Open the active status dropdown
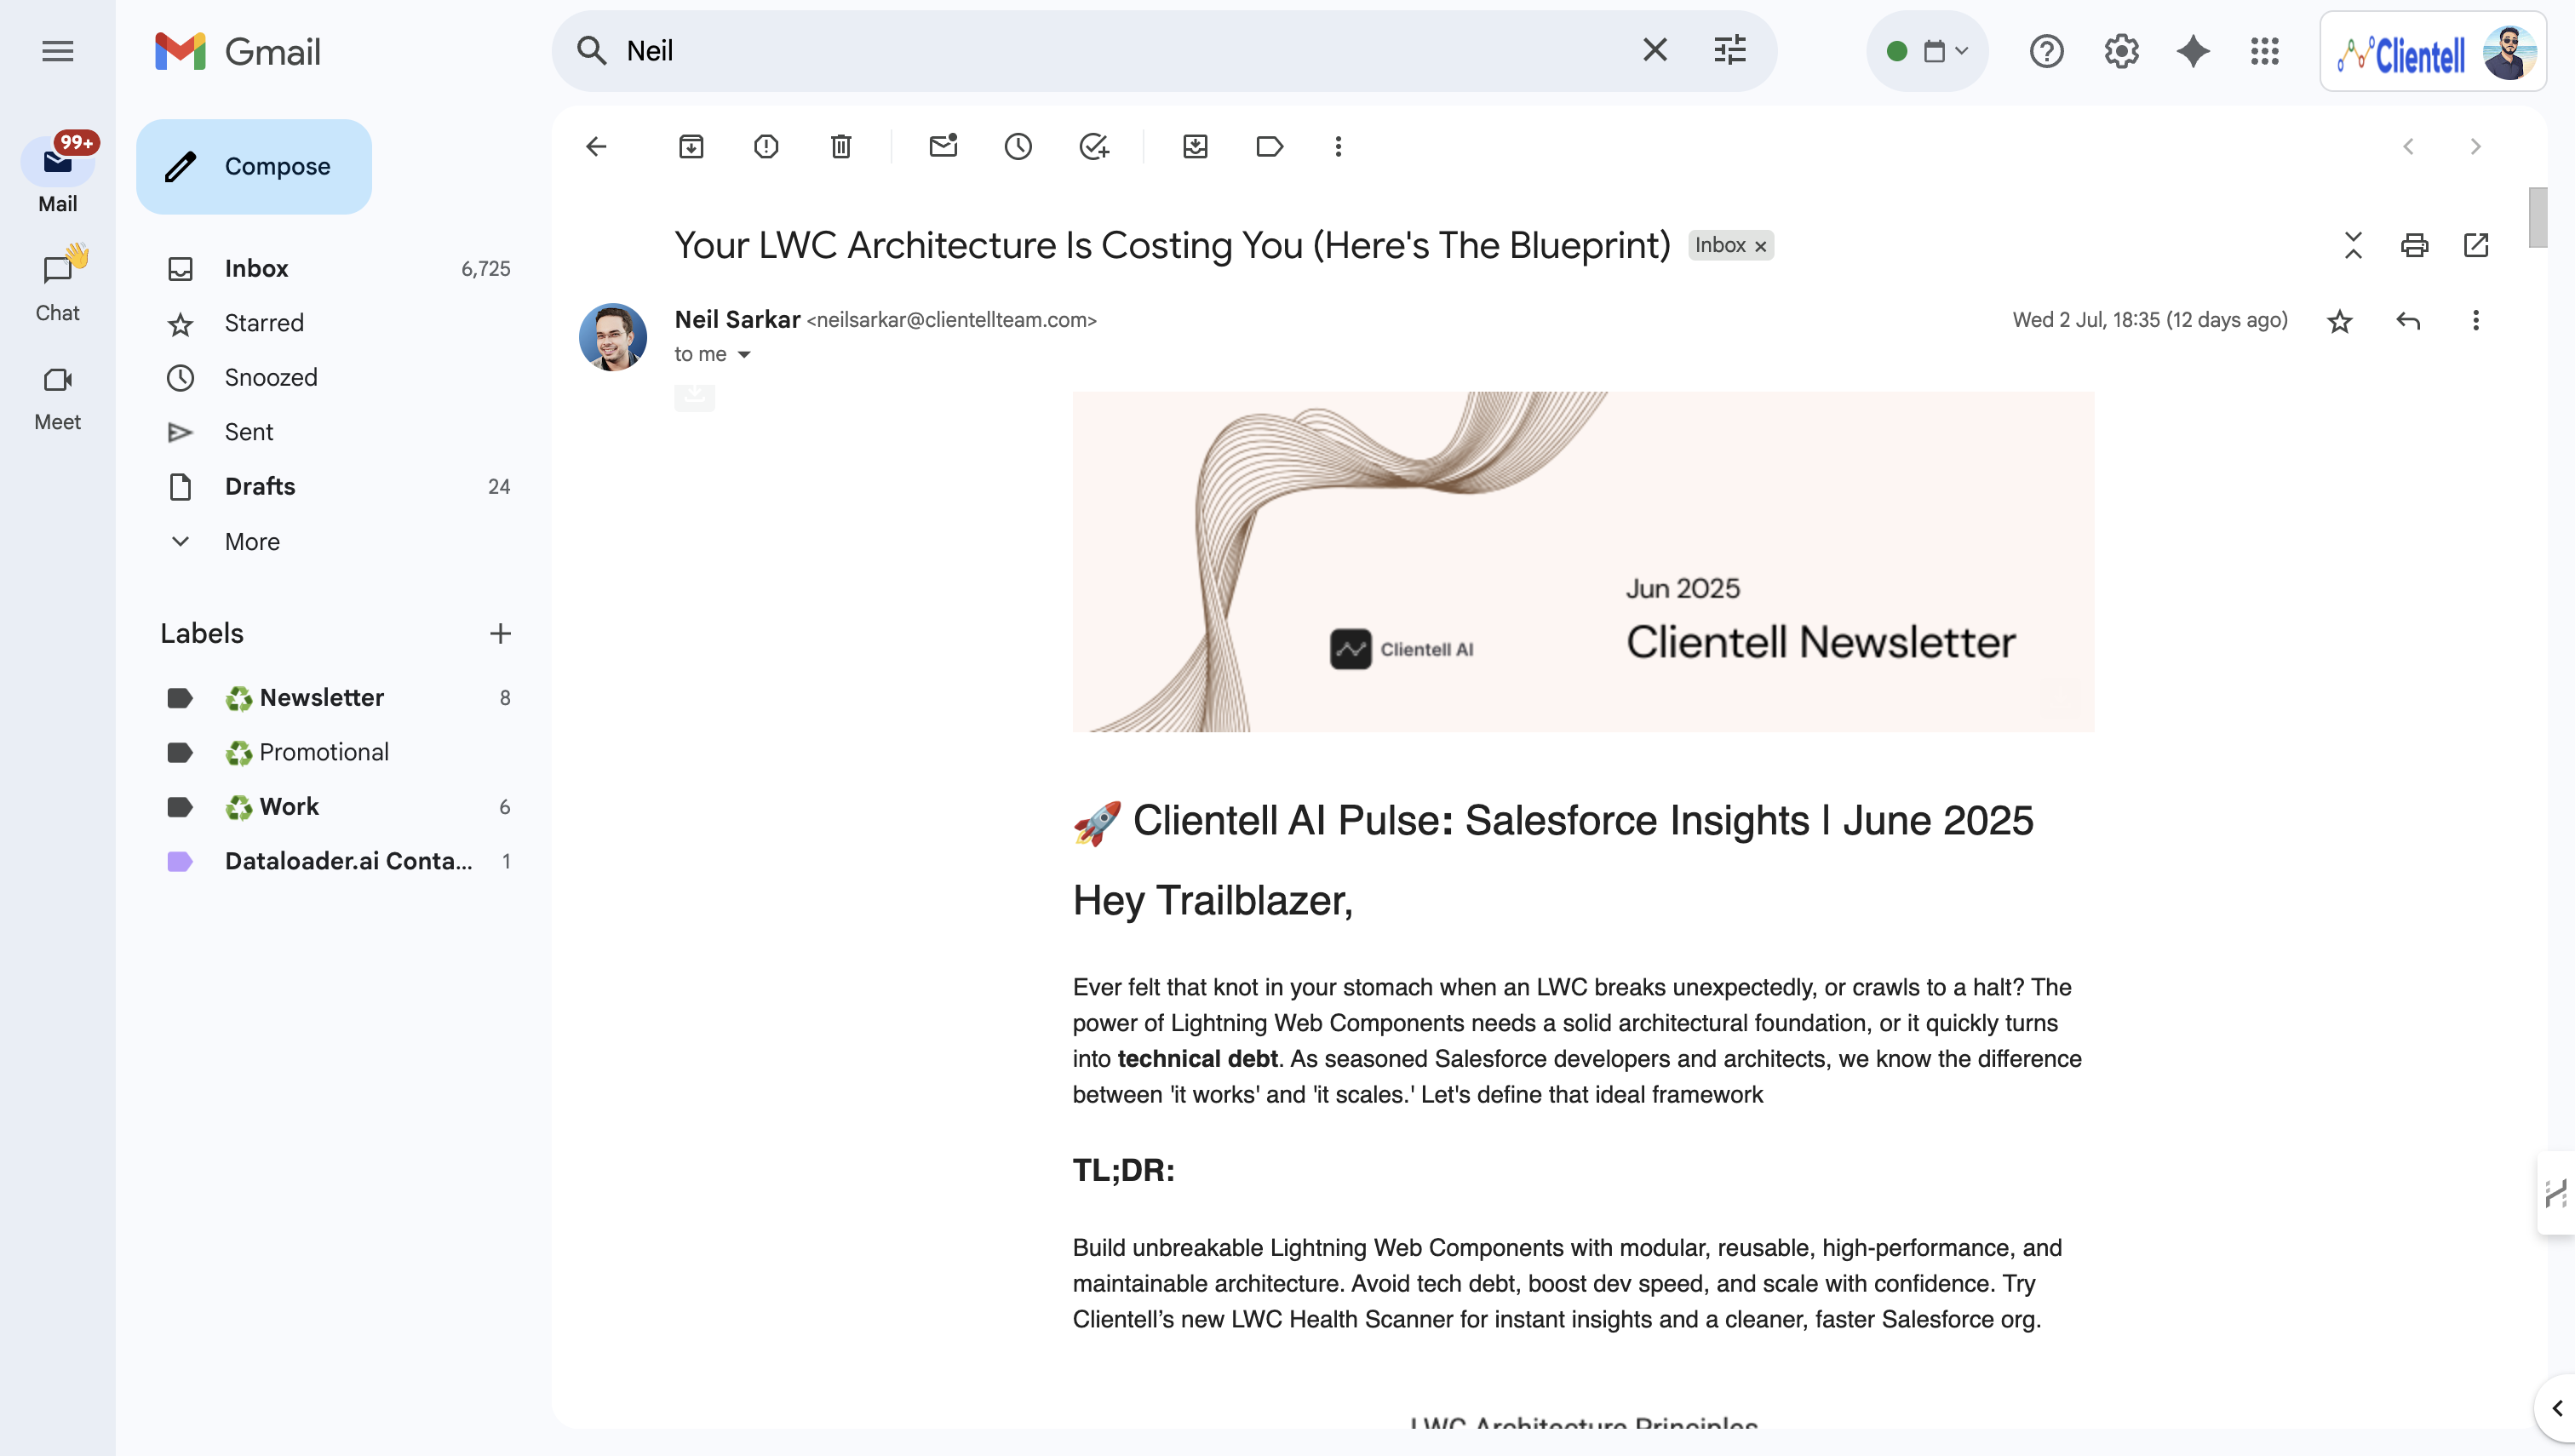Screen dimensions: 2575x1456 1927,51
